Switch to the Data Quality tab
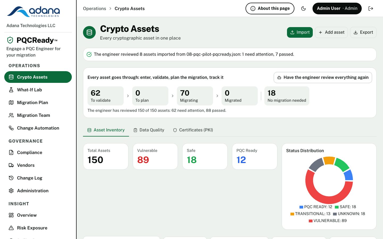Image resolution: width=383 pixels, height=239 pixels. click(149, 130)
